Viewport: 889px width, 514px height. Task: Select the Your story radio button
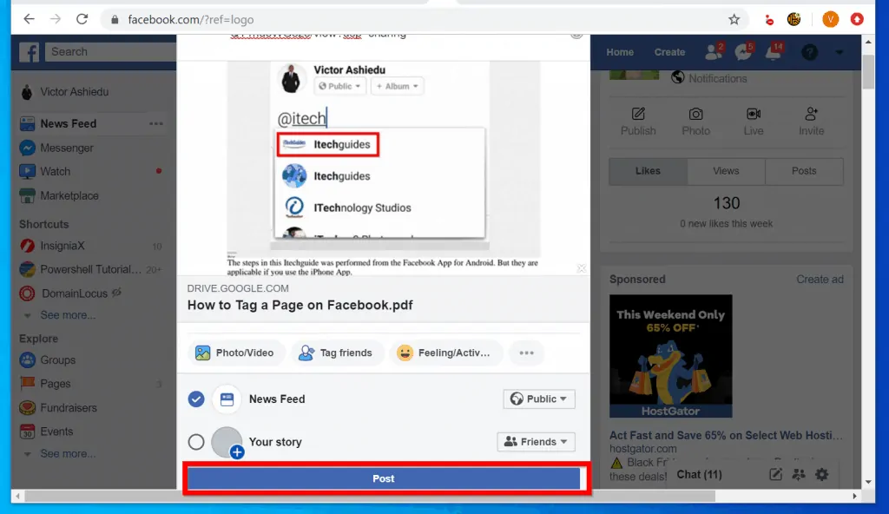click(x=196, y=442)
